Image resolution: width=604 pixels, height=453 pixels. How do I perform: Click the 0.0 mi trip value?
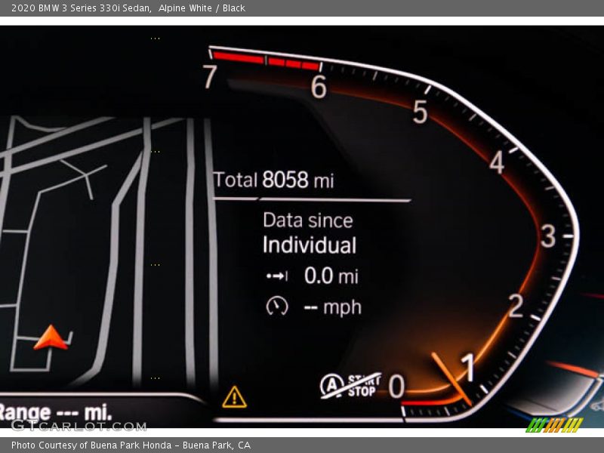[x=331, y=276]
